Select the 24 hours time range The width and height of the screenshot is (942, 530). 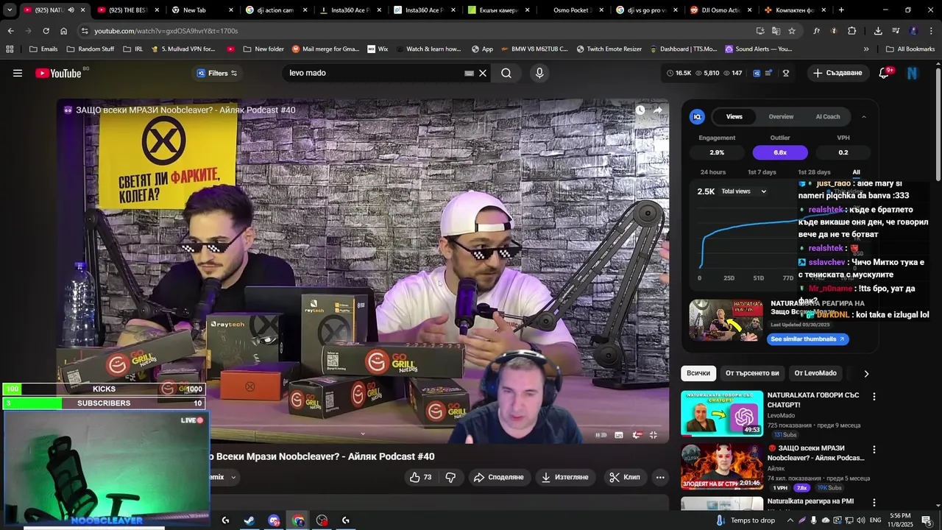coord(713,172)
